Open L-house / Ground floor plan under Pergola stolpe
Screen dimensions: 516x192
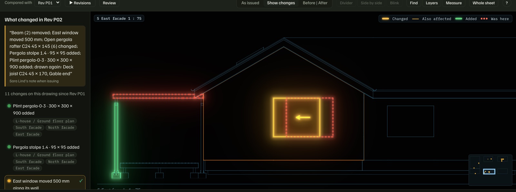(45, 155)
